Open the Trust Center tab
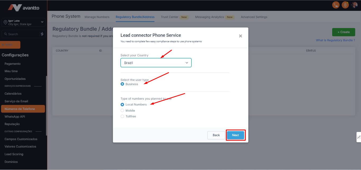The image size is (361, 170). point(170,17)
